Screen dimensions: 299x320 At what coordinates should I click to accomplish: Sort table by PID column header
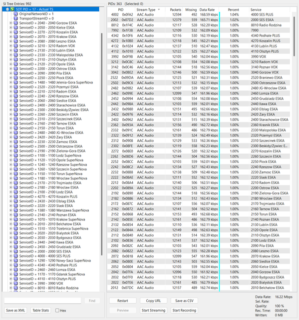(121, 9)
